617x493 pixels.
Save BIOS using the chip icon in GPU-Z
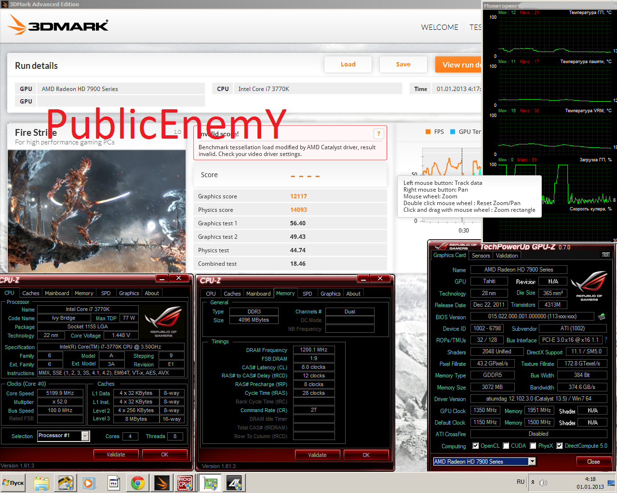(602, 316)
